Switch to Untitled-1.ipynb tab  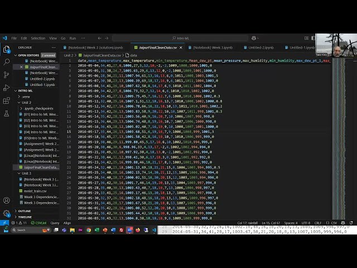pos(300,47)
